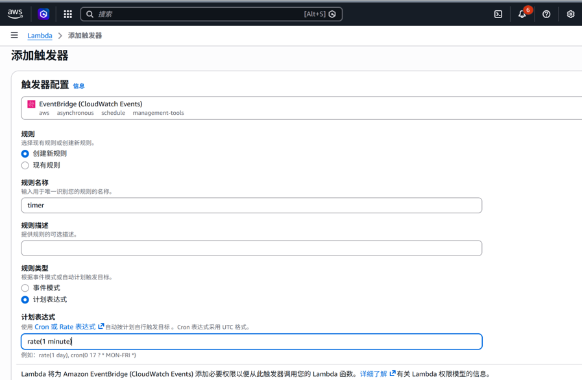This screenshot has height=380, width=582.
Task: Open the notifications bell
Action: (522, 14)
